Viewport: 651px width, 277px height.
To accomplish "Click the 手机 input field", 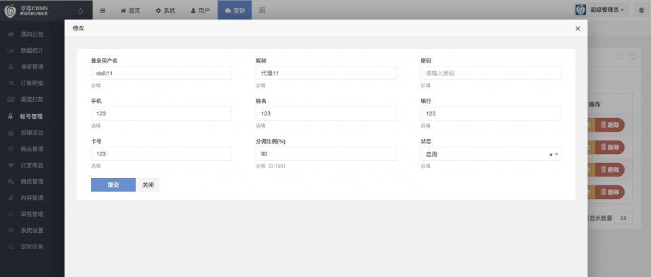I will tap(161, 113).
